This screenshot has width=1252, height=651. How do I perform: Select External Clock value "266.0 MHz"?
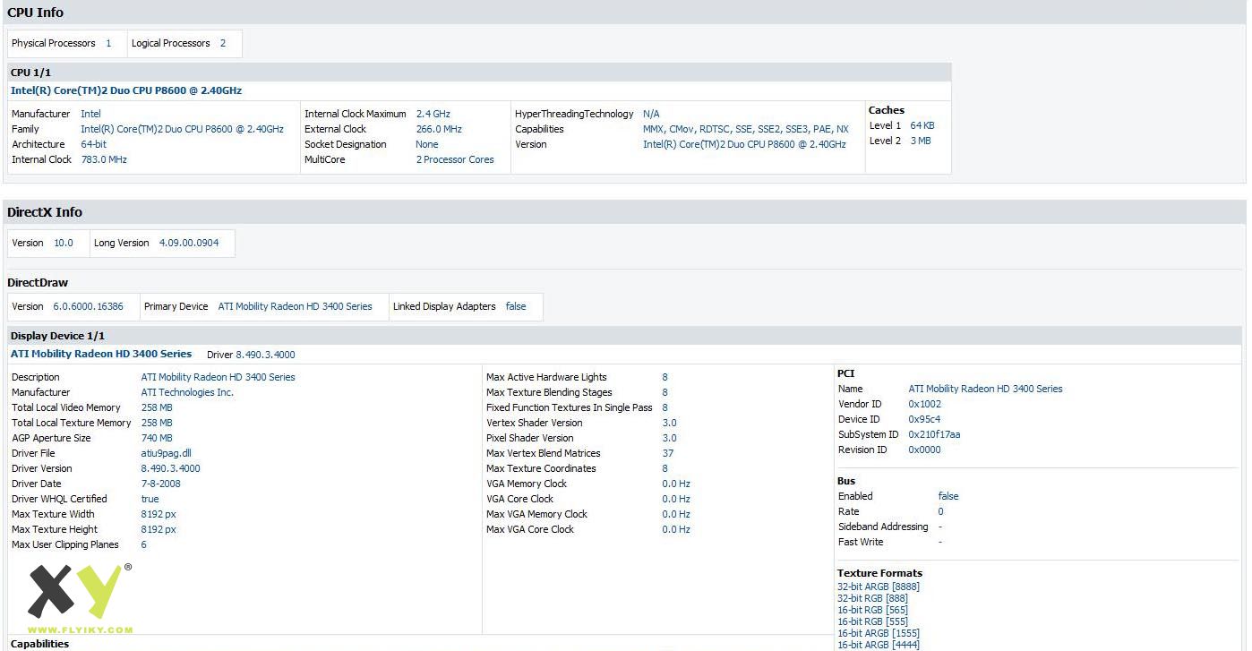(439, 129)
